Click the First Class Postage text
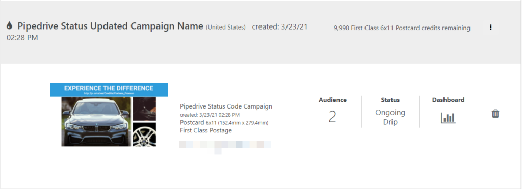The height and width of the screenshot is (189, 522). [x=206, y=130]
